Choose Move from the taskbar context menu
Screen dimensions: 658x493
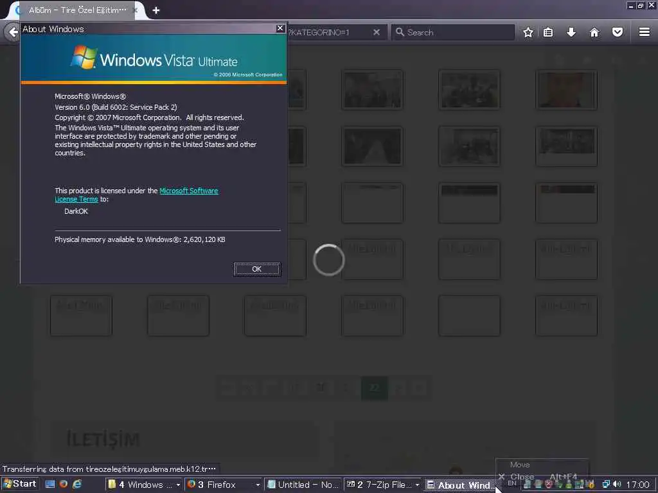point(519,465)
